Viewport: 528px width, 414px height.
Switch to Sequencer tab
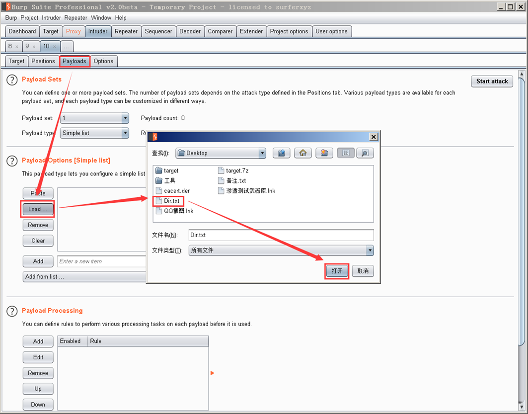click(158, 31)
